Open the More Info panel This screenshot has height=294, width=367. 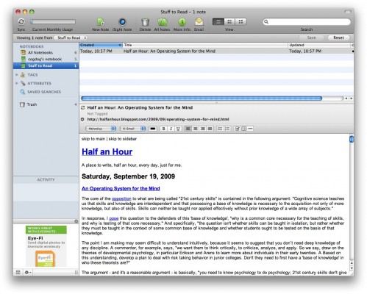click(182, 22)
